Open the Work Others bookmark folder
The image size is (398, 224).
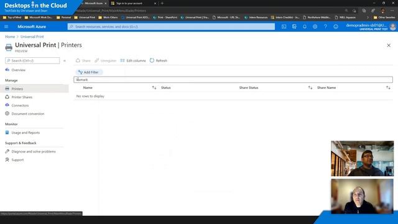coord(108,17)
